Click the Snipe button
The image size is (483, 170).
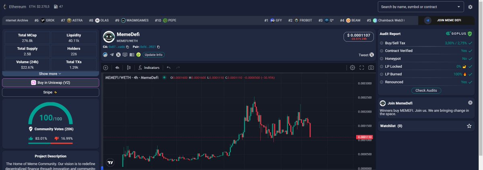point(50,92)
